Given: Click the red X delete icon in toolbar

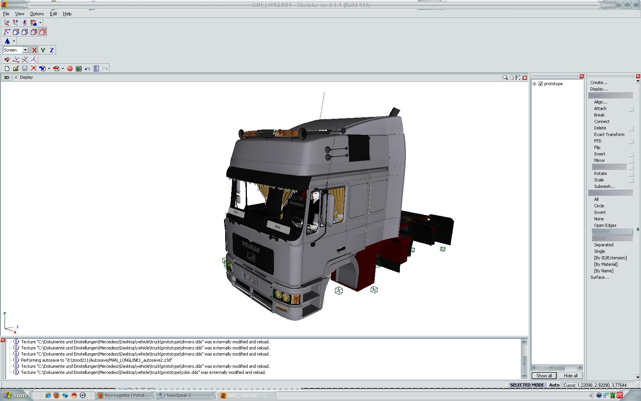Looking at the screenshot, I should [34, 69].
